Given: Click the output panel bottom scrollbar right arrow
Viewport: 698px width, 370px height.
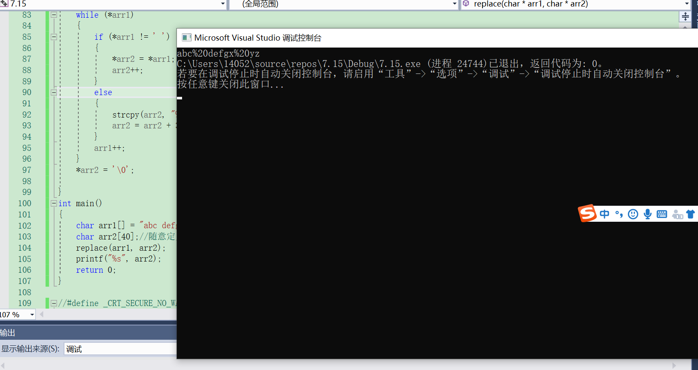Looking at the screenshot, I should point(674,366).
